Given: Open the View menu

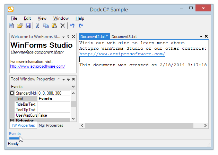Looking at the screenshot, I should pos(42,18).
